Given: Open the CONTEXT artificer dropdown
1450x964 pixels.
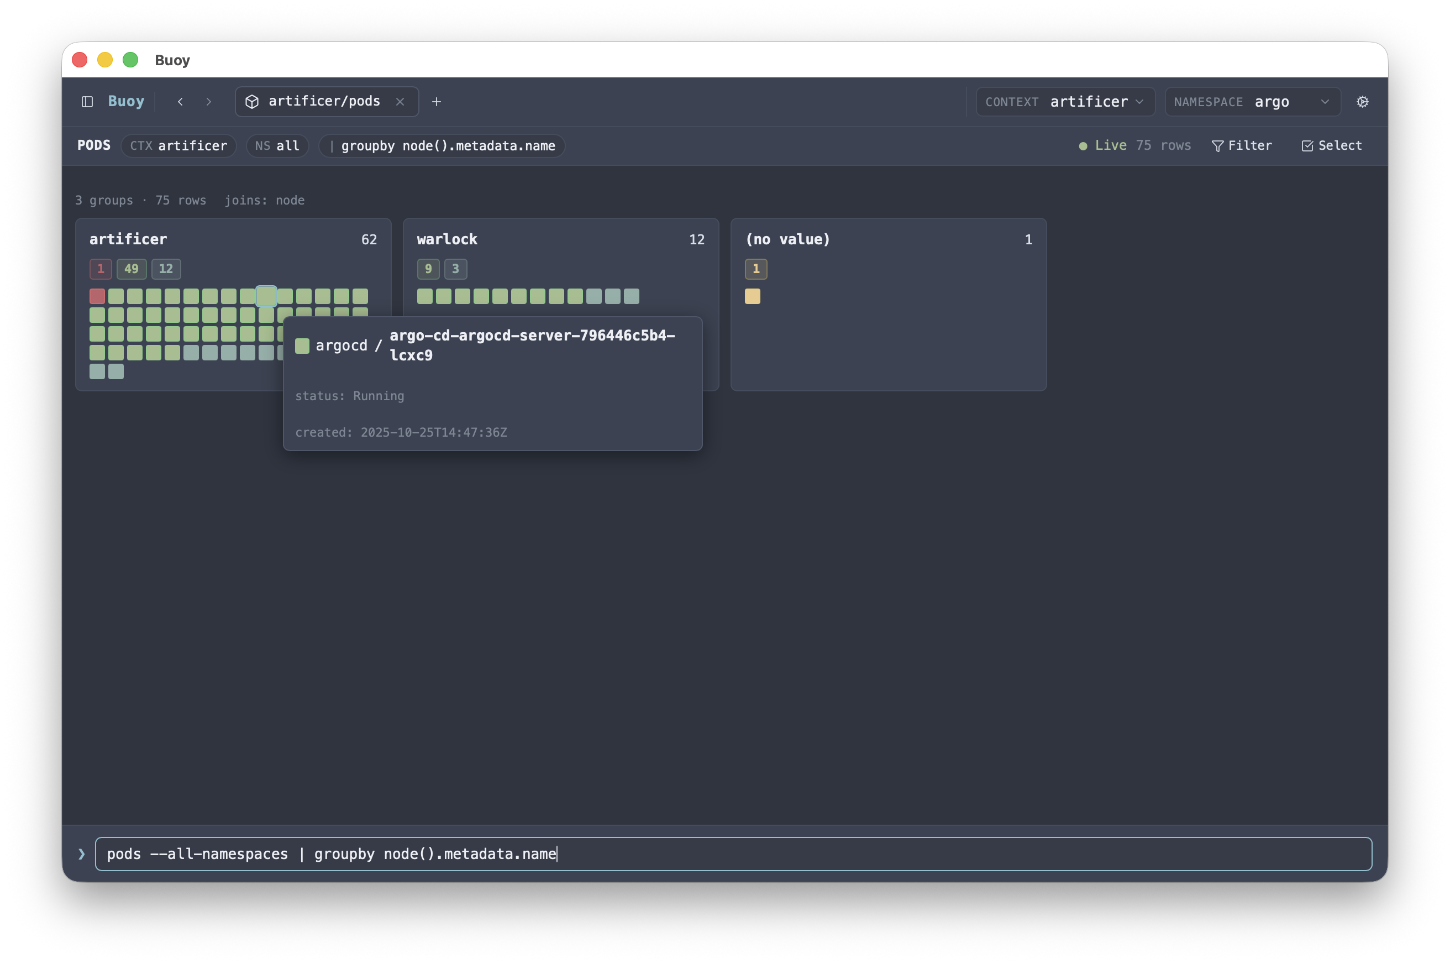Looking at the screenshot, I should point(1065,102).
